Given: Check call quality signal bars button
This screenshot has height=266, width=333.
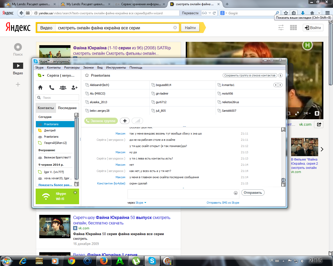Looking at the screenshot, I should pos(137,121).
